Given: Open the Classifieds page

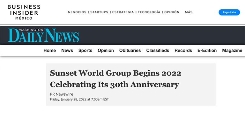Looking at the screenshot, I should pos(158,51).
